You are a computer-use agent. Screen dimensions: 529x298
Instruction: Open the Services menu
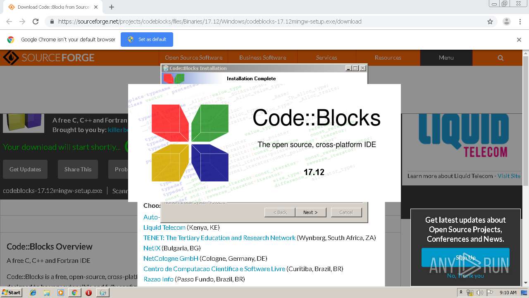coord(326,58)
